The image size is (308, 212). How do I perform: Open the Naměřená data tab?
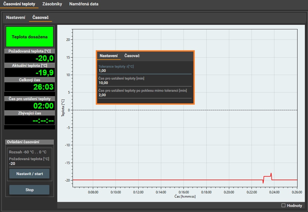[x=84, y=4]
